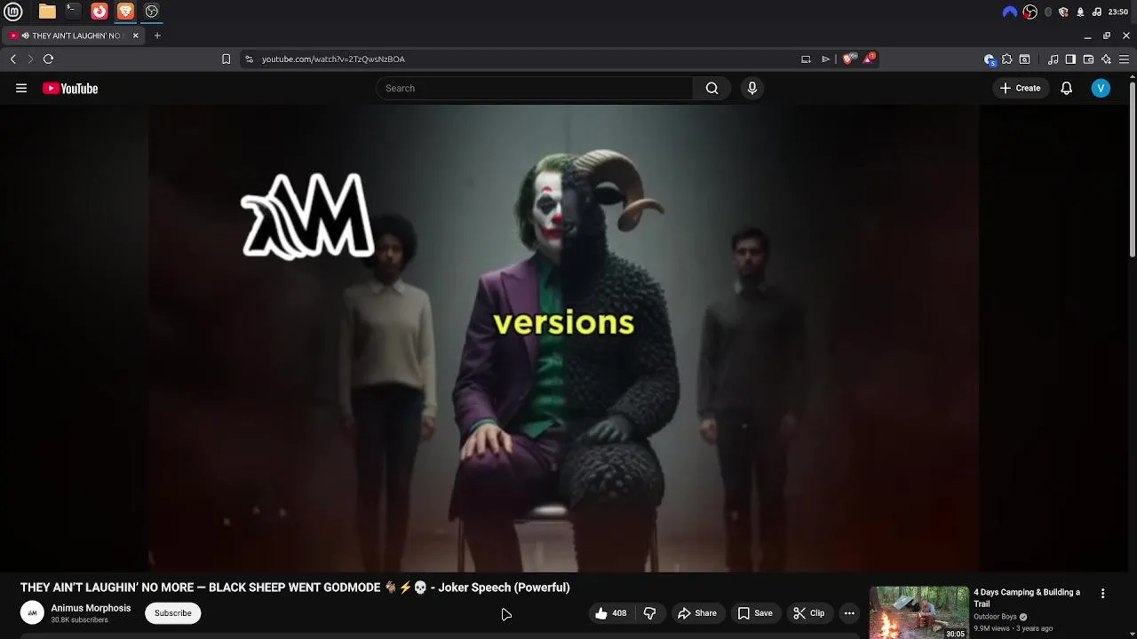The height and width of the screenshot is (639, 1137).
Task: Click the tab search toolbar icon
Action: click(1024, 59)
